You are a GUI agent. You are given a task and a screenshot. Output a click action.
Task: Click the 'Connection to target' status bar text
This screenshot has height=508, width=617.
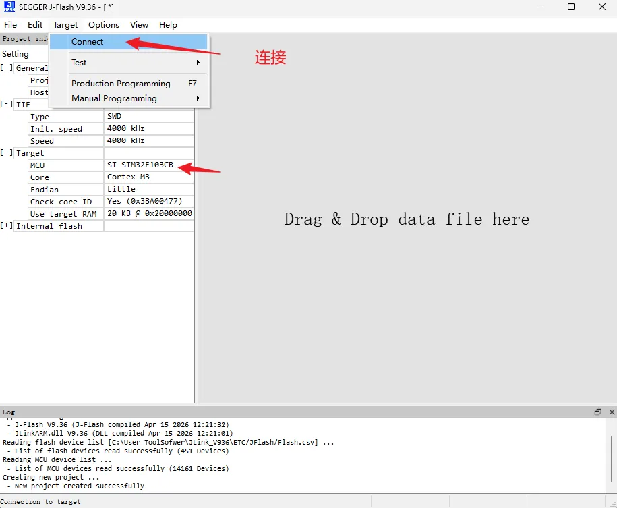point(40,502)
